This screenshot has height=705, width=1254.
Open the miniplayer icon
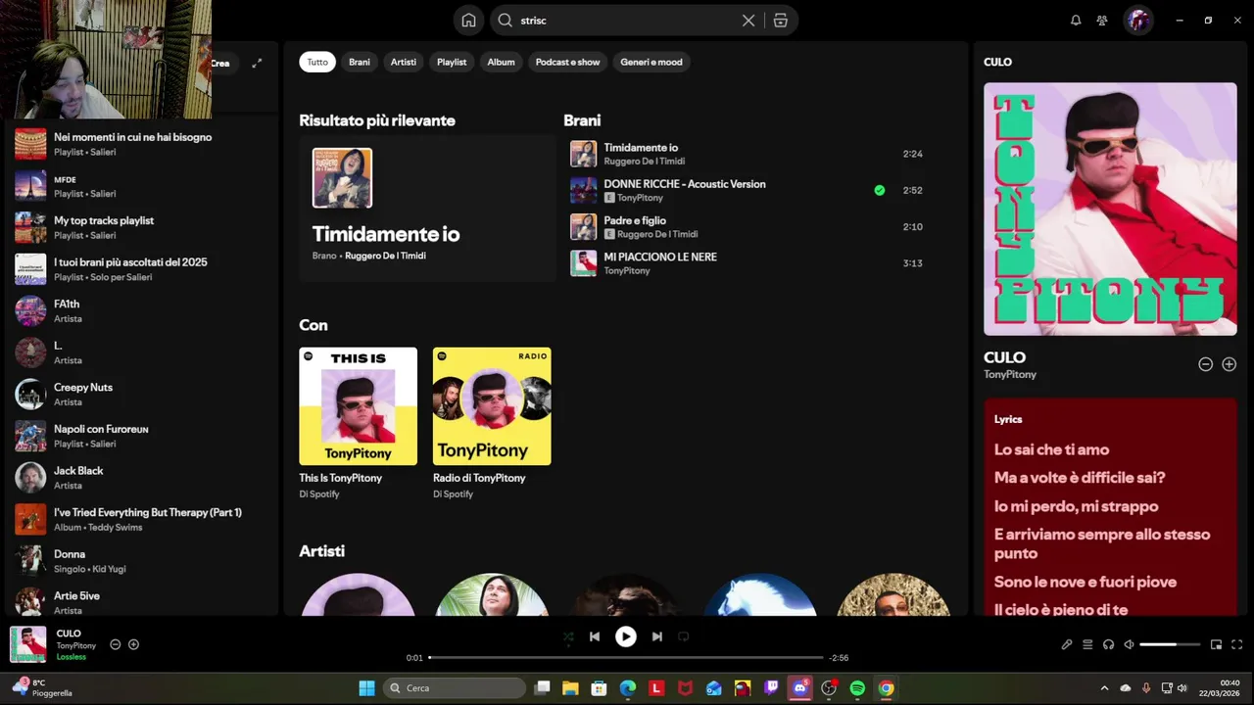(1216, 644)
